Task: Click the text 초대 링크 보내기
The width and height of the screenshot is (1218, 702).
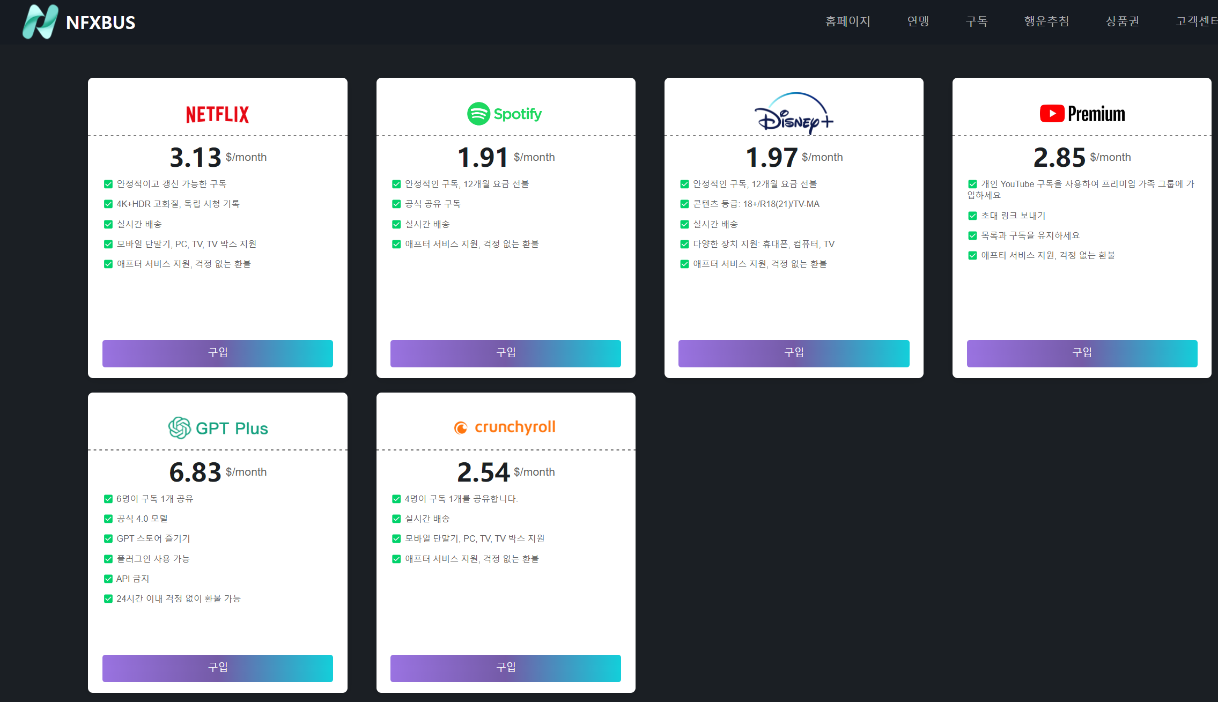Action: point(1013,216)
